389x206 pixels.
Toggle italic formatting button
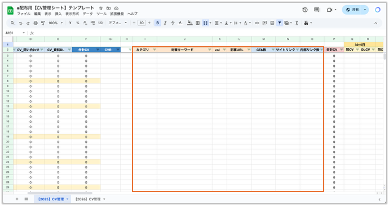tap(165, 23)
